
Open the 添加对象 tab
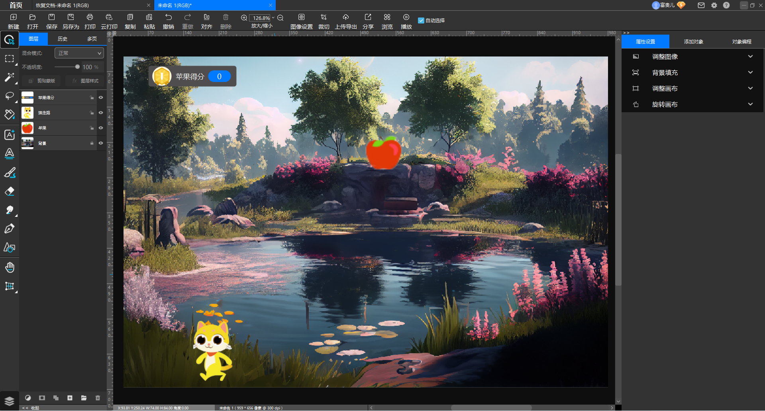(x=693, y=42)
